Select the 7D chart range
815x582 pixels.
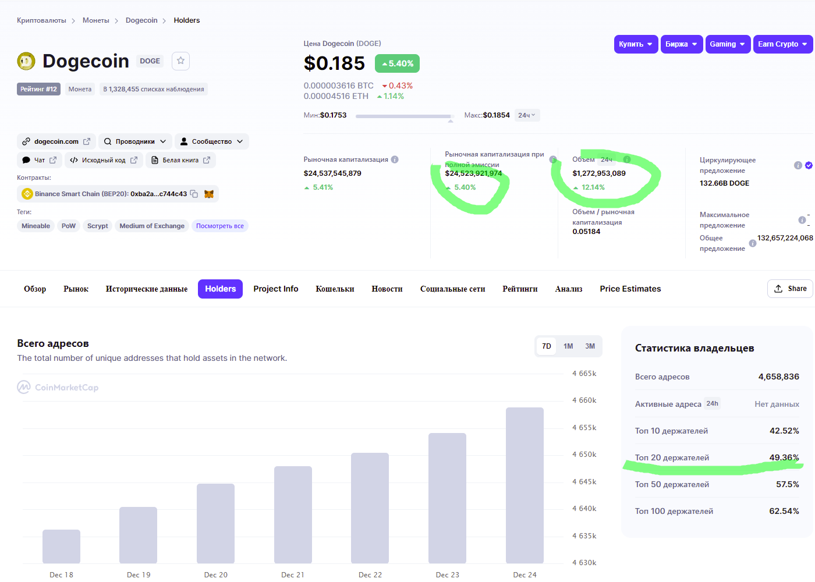(x=547, y=346)
